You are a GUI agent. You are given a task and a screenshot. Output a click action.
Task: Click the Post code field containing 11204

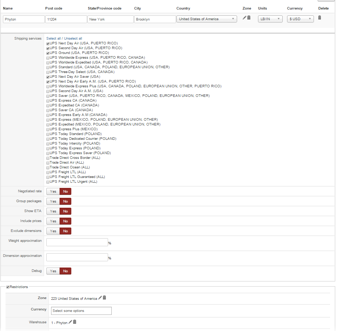point(66,19)
